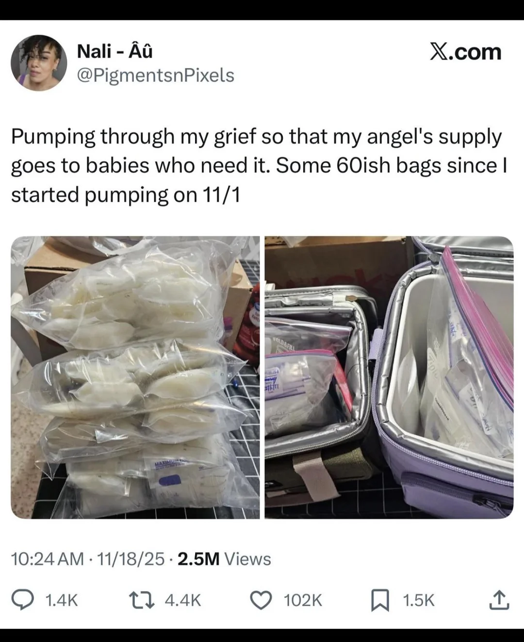View the right photo of cooler bags
The height and width of the screenshot is (642, 524).
[x=389, y=377]
